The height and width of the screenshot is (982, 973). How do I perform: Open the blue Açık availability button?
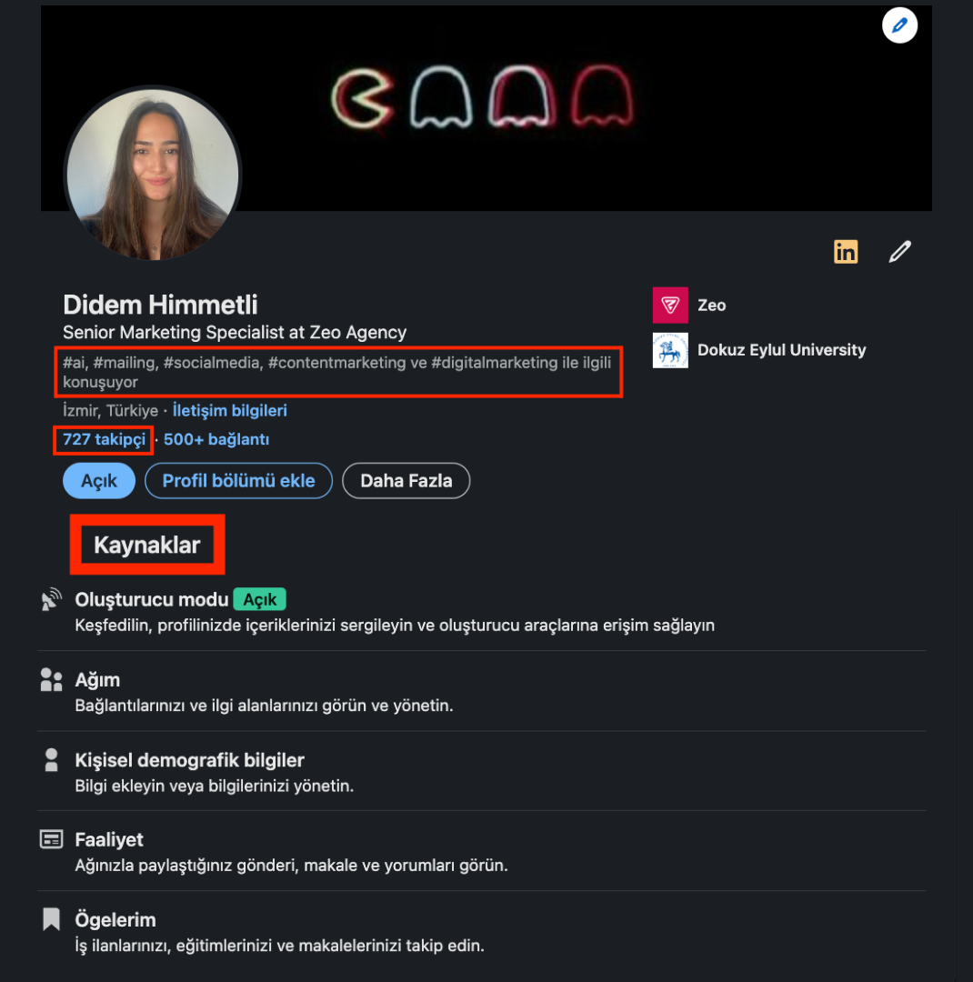click(99, 481)
